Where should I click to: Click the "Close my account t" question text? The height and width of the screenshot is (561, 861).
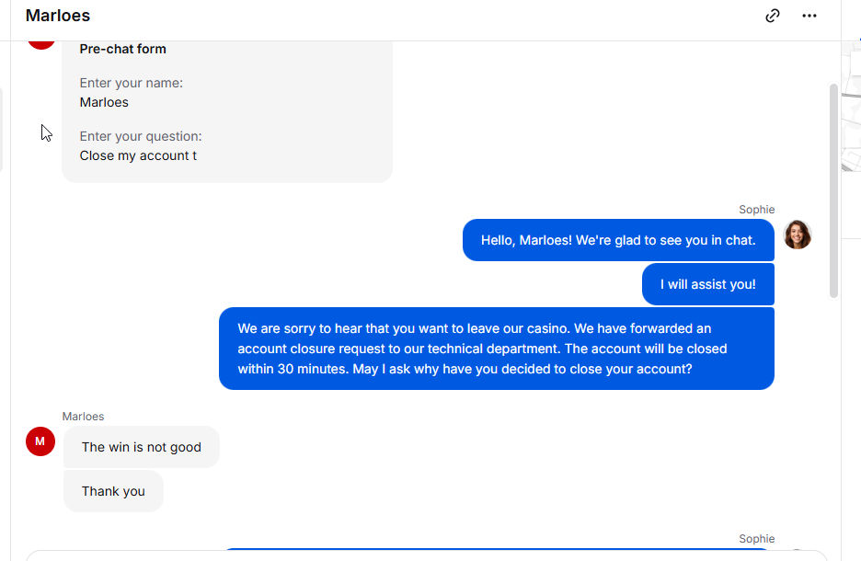[138, 156]
